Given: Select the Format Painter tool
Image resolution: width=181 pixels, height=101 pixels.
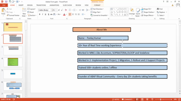Looking at the screenshot, I should (13, 15).
